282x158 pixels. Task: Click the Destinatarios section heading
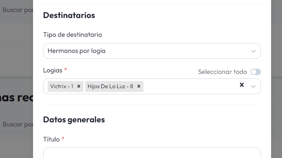[x=69, y=15]
